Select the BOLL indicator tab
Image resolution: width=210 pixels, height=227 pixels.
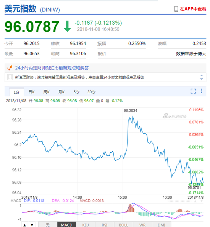123,225
